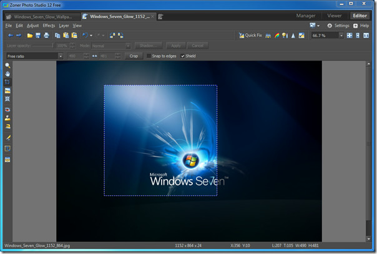The width and height of the screenshot is (377, 254).
Task: Select the Zoom magnifier tool
Action: [x=7, y=66]
